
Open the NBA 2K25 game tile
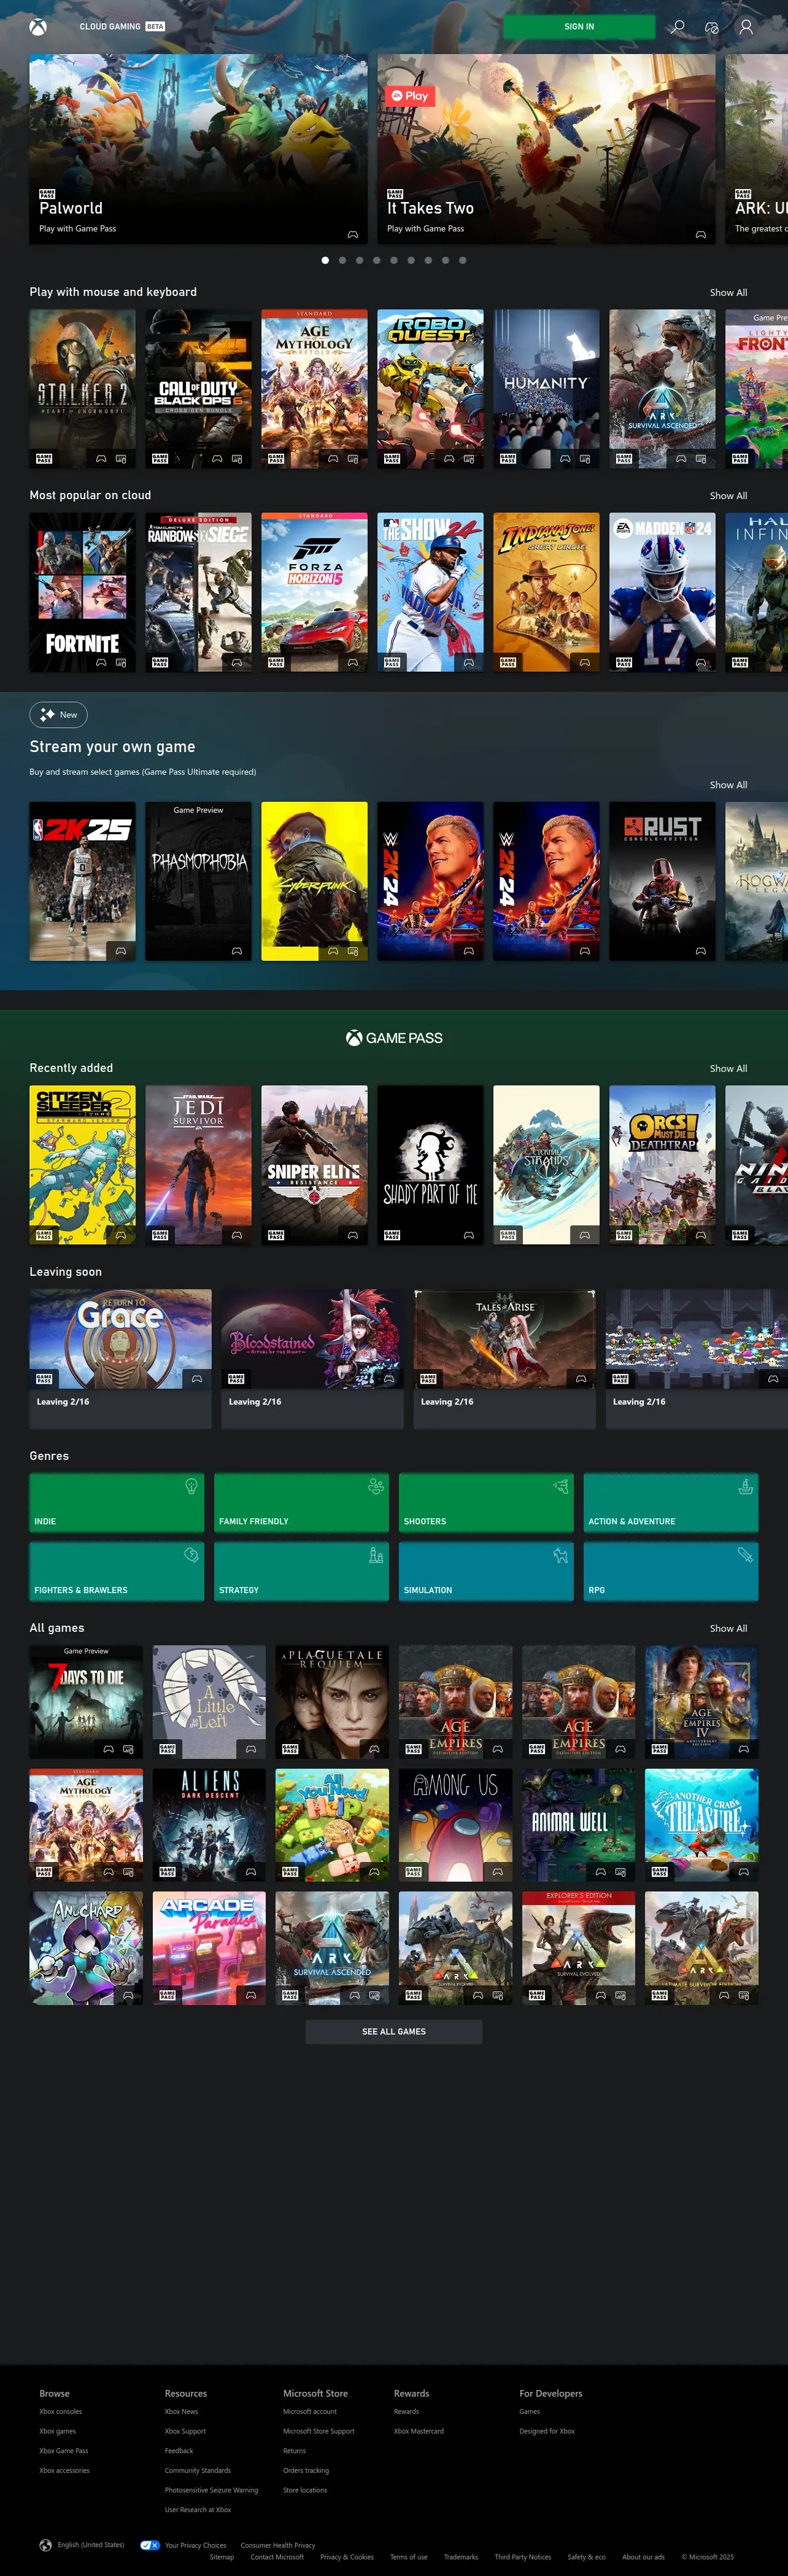[x=82, y=881]
